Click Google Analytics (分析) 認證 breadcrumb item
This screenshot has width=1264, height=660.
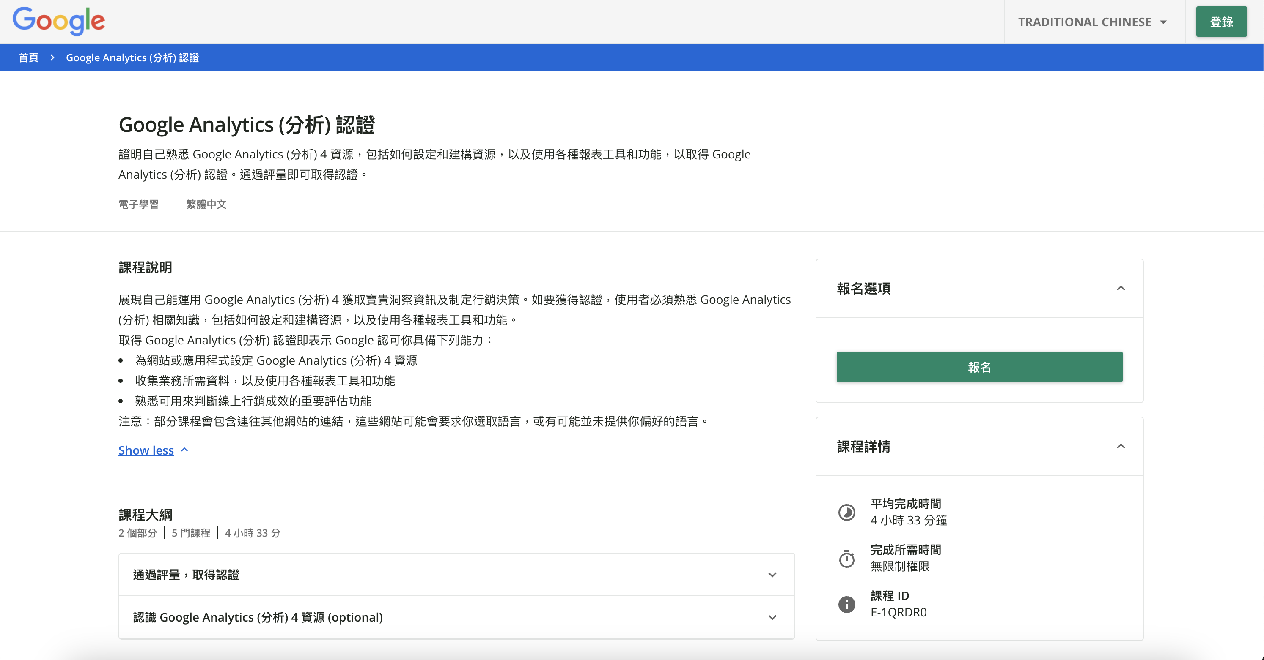tap(132, 58)
